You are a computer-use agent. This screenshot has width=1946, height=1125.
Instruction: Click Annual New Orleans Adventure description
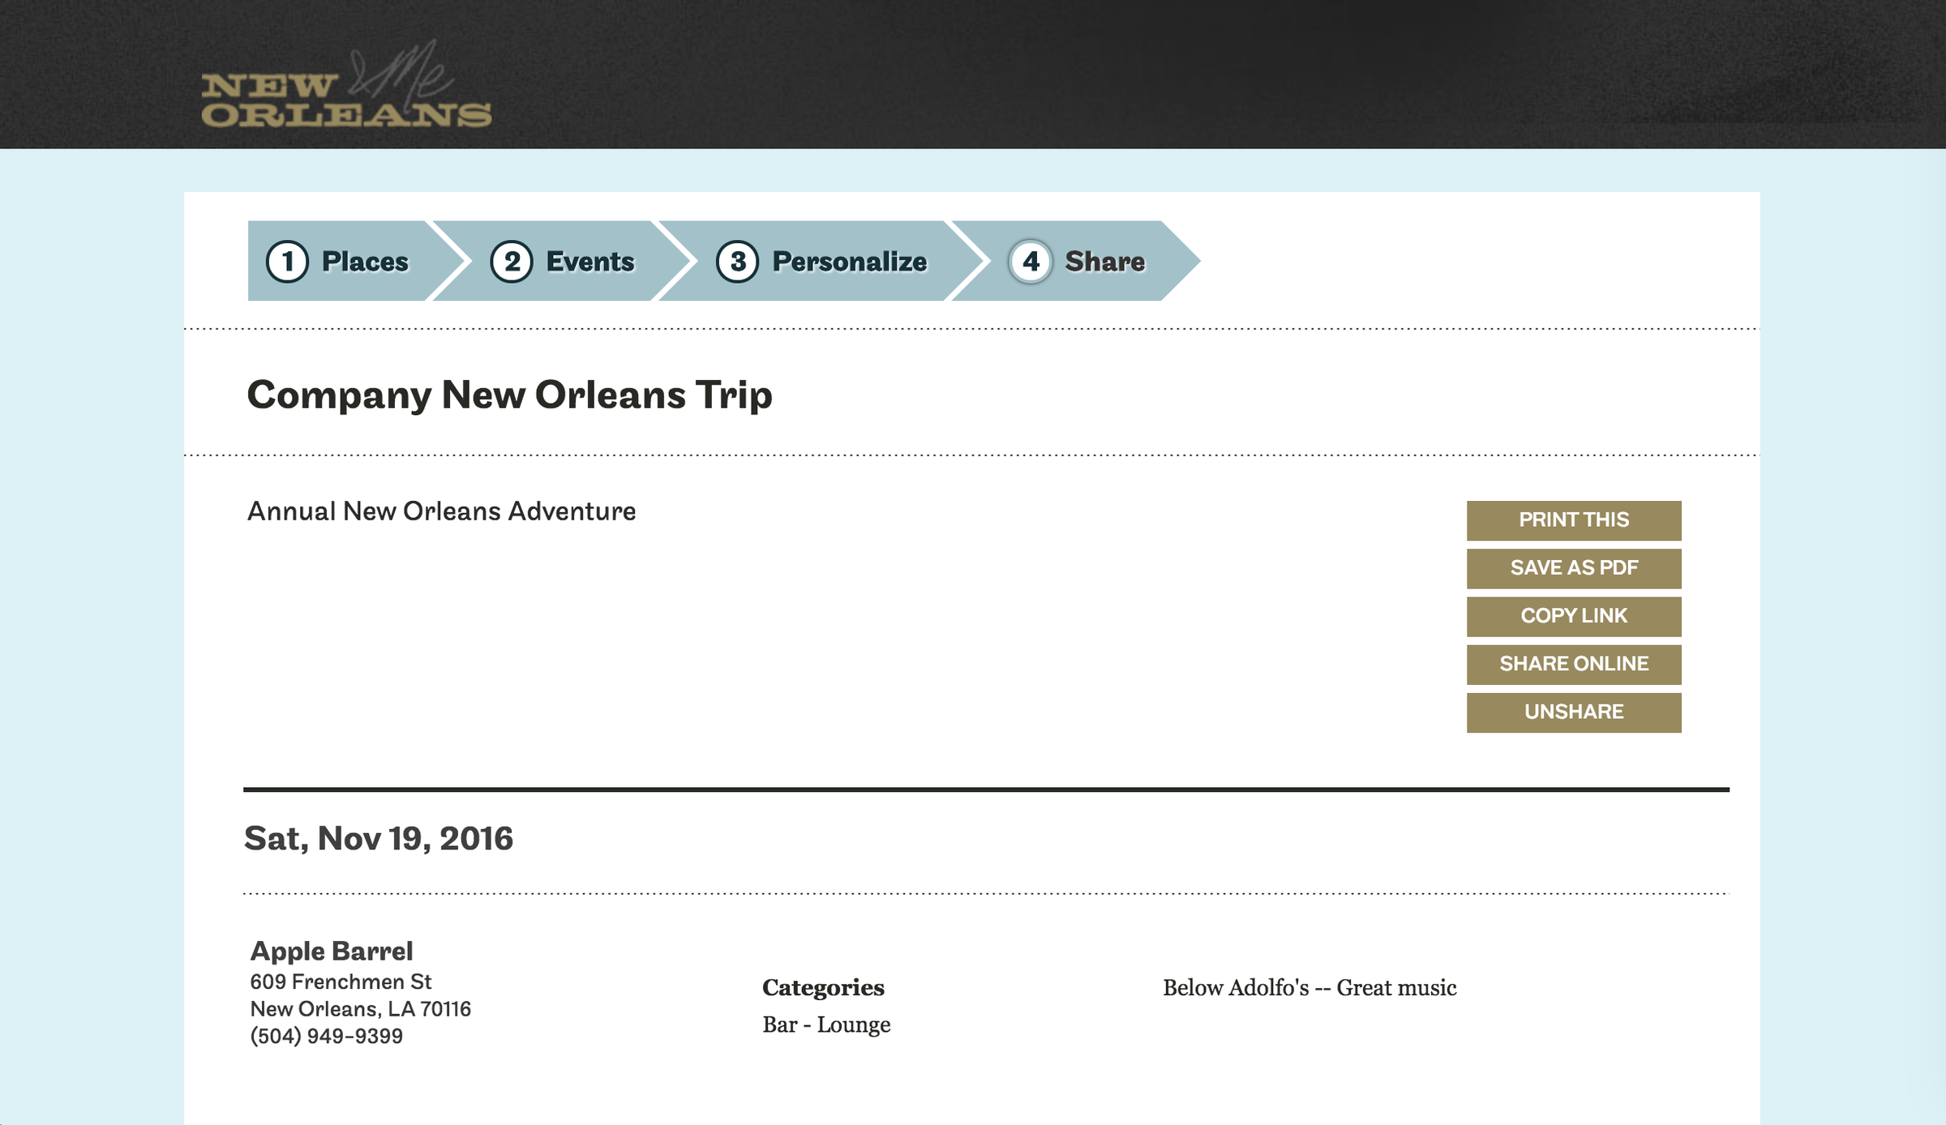pos(442,511)
